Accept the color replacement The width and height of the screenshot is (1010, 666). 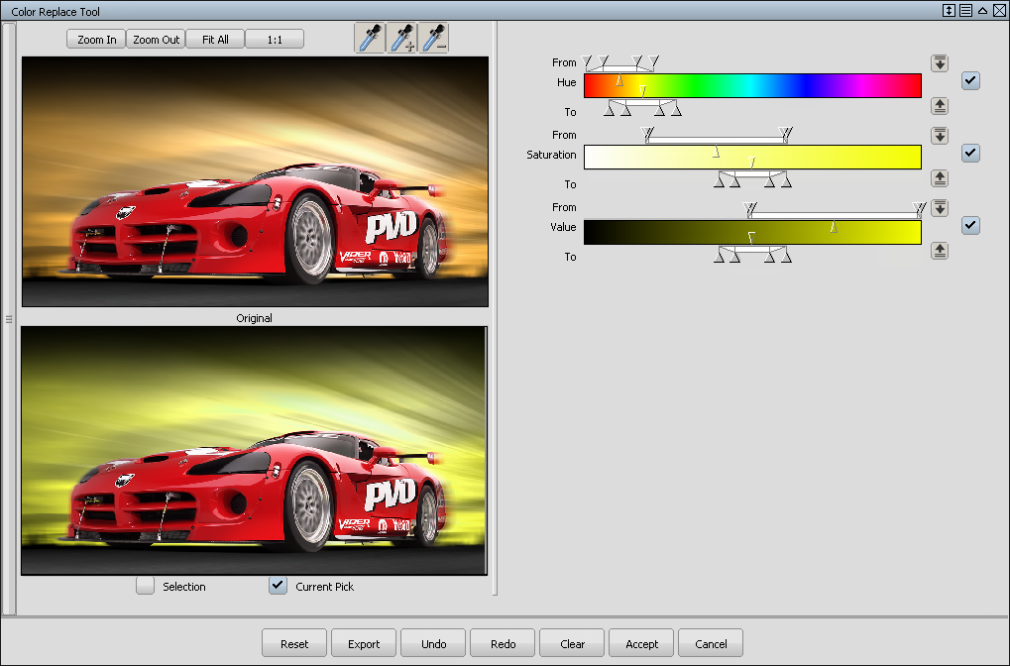[641, 643]
